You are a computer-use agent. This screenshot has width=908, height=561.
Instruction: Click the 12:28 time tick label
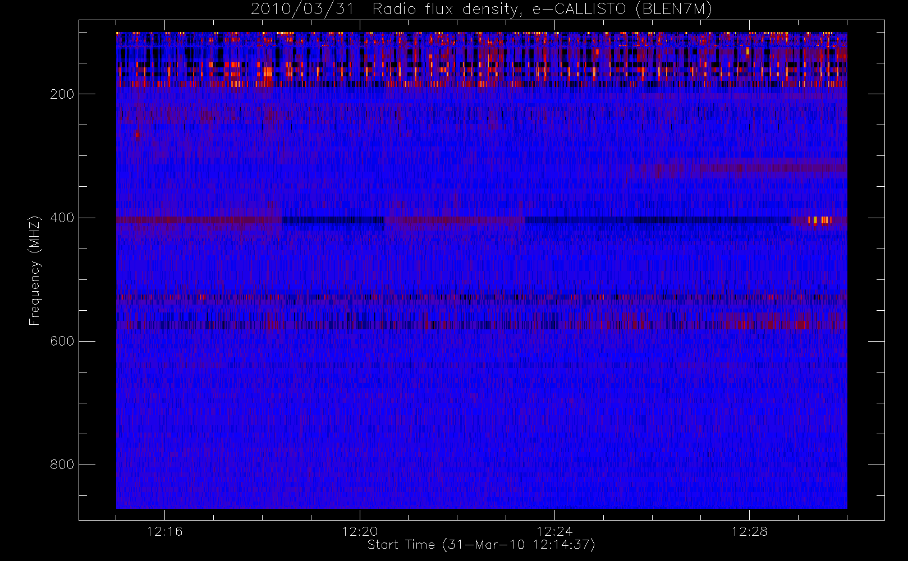(749, 531)
